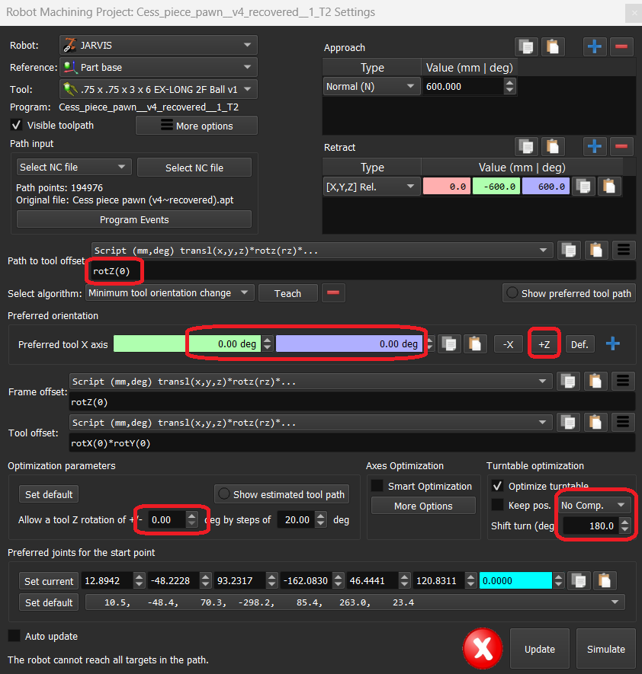Open Path to tool offset hamburger menu

(x=623, y=250)
